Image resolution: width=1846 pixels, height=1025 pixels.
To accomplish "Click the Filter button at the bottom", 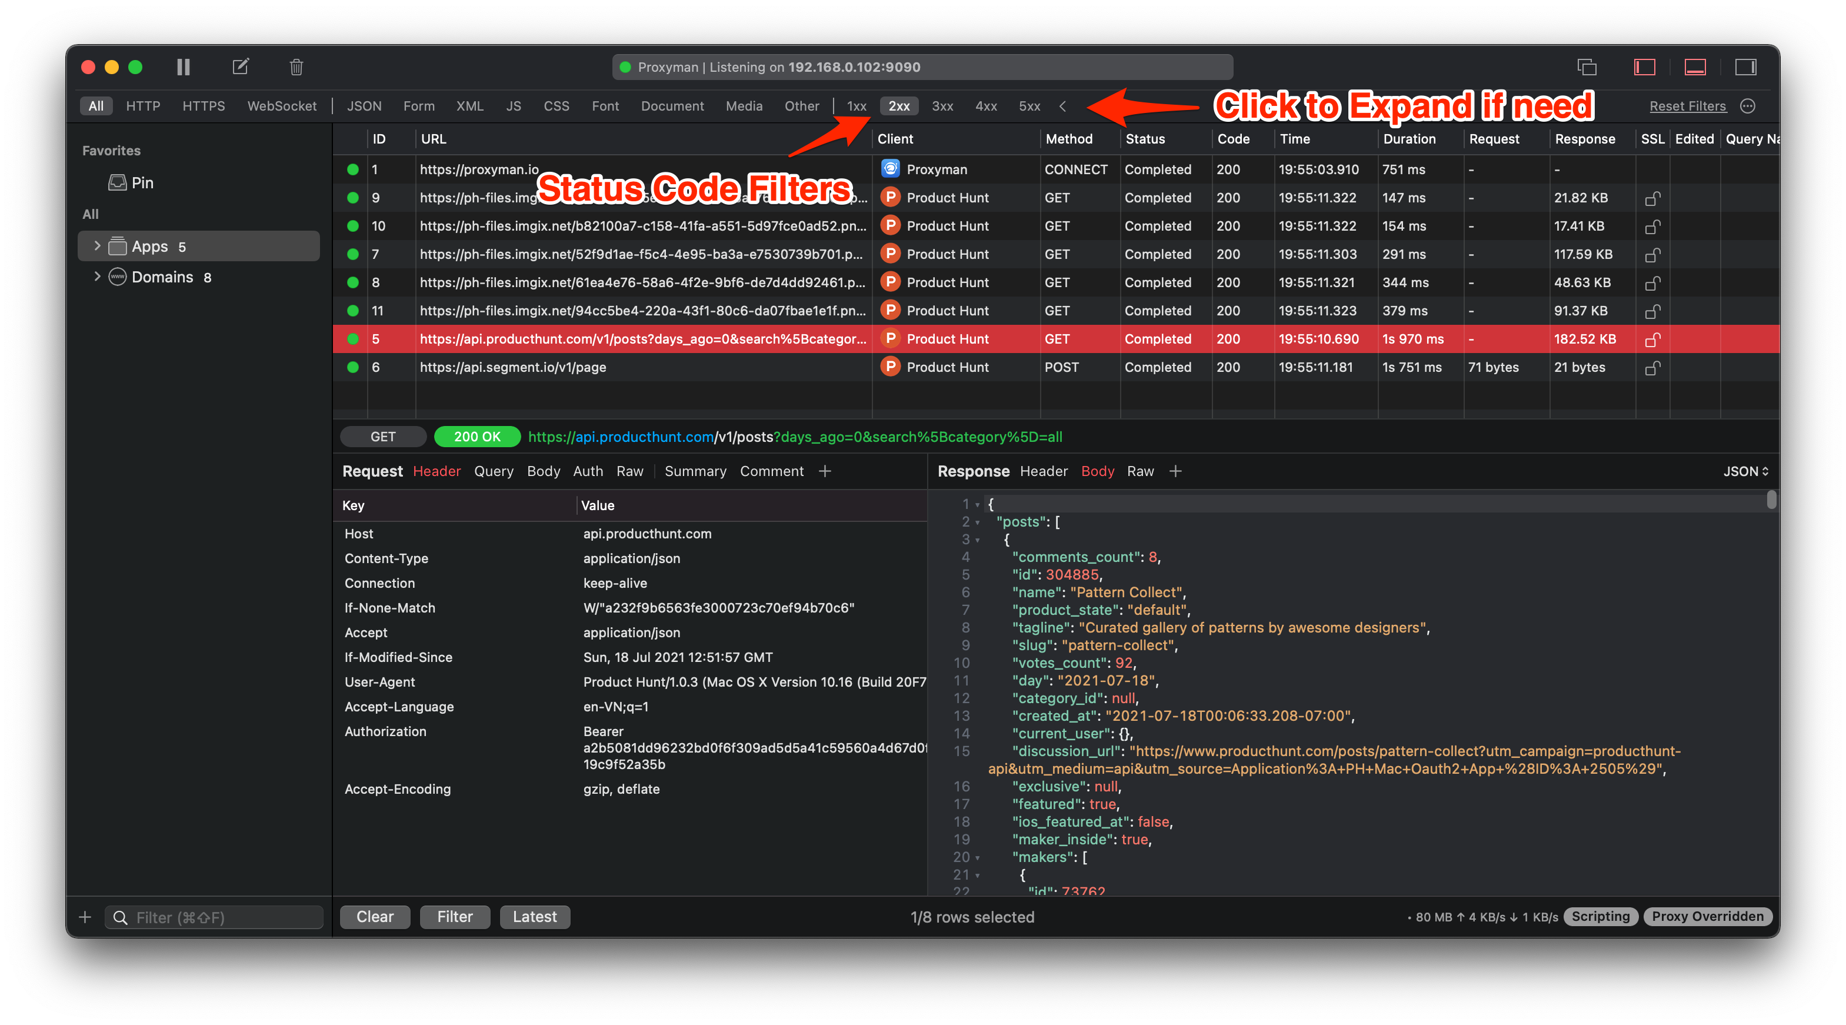I will tap(454, 917).
